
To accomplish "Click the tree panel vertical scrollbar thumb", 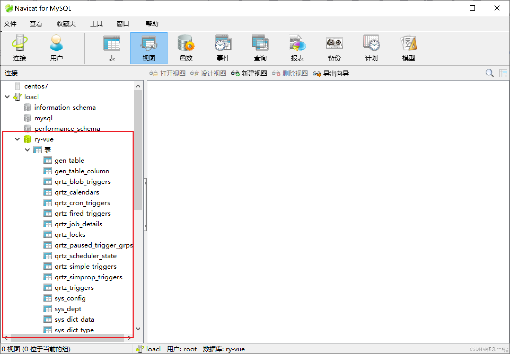I will [138, 150].
